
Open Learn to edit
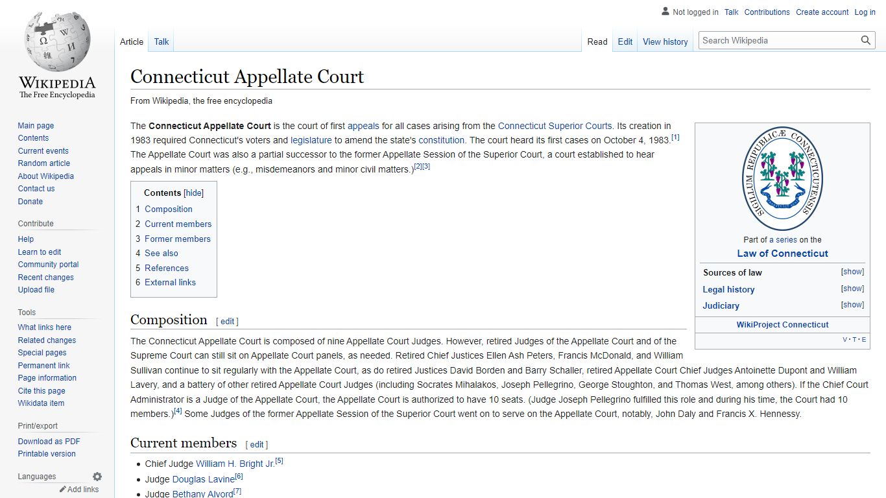click(40, 252)
